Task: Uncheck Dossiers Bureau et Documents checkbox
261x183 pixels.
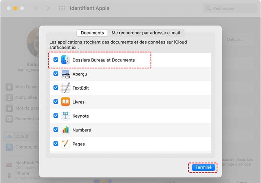Action: pos(56,60)
